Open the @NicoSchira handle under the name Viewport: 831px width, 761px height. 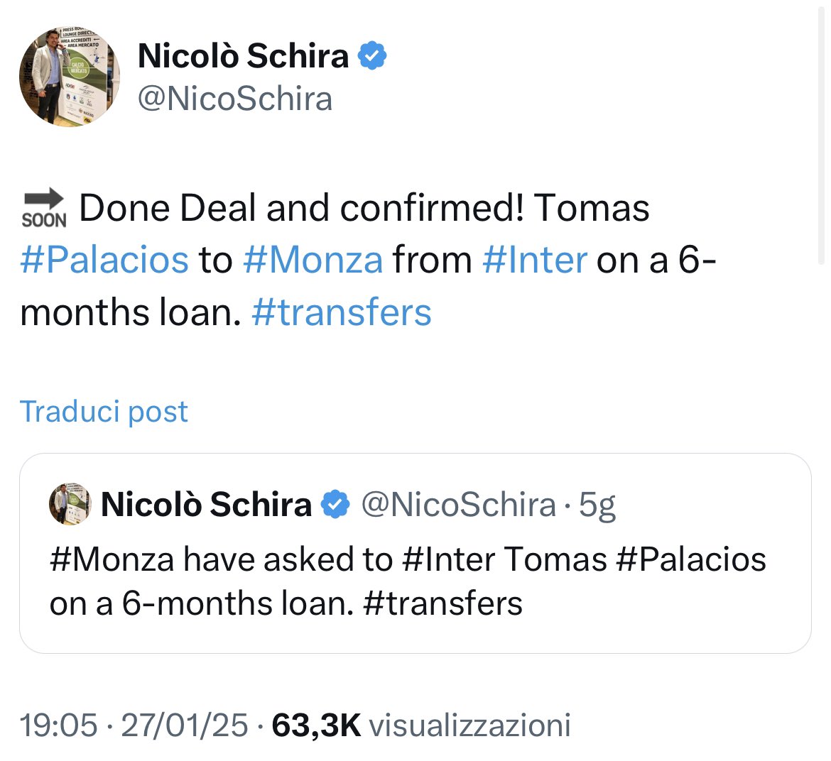(235, 99)
